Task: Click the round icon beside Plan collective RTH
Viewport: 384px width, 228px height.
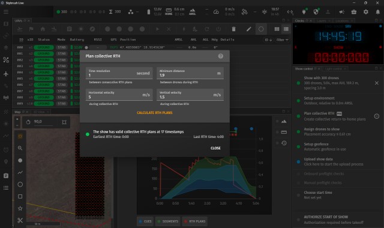Action: pos(376,116)
